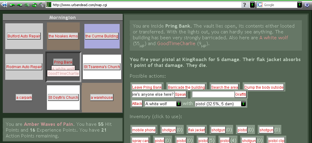Use the spray can inventory item
This screenshot has height=143, width=312.
pos(140,141)
